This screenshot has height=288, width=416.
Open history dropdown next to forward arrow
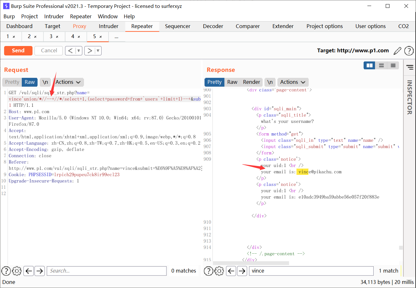[x=98, y=51]
